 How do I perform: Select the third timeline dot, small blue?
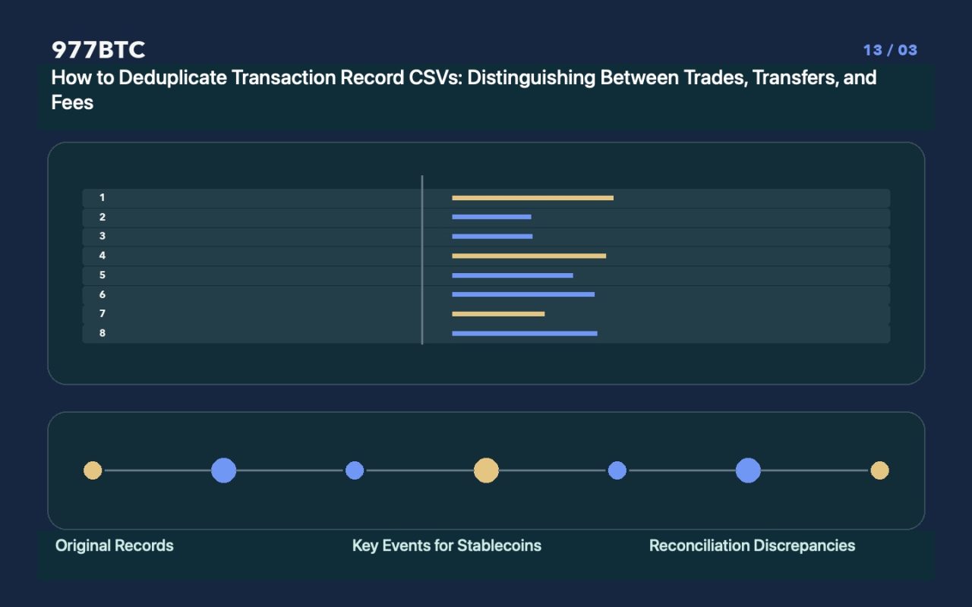coord(355,470)
